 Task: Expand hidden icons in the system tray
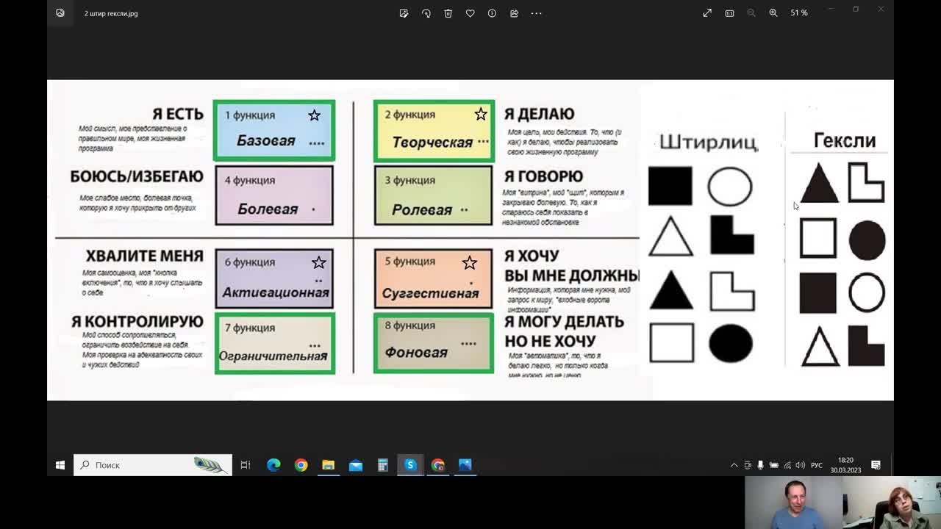[734, 464]
